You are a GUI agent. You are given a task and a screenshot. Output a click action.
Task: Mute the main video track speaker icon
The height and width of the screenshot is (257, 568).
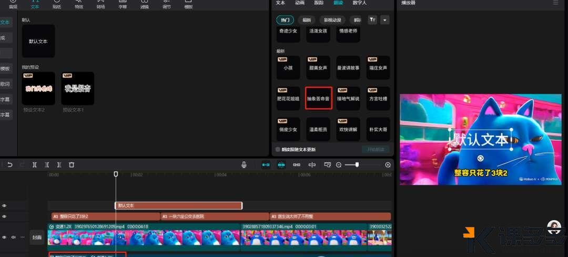13,237
